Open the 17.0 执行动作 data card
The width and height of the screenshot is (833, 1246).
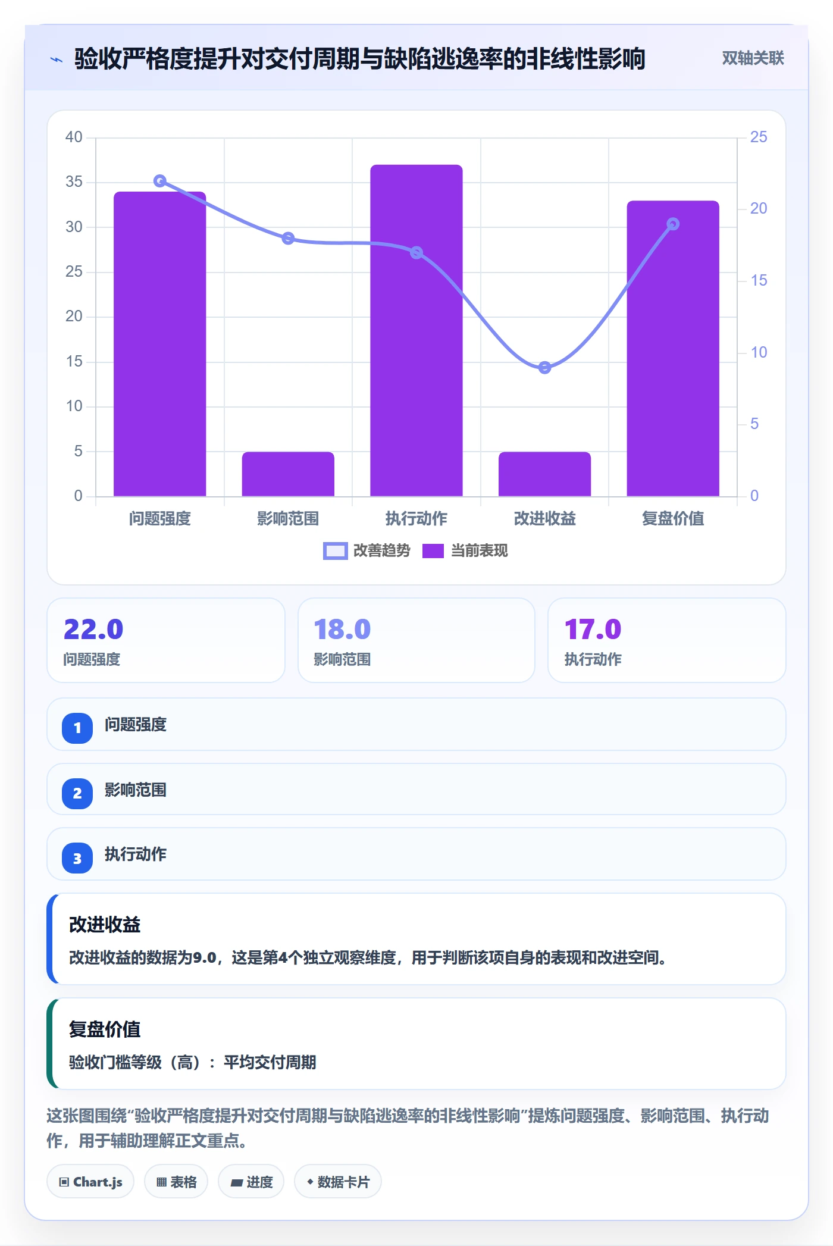point(666,640)
